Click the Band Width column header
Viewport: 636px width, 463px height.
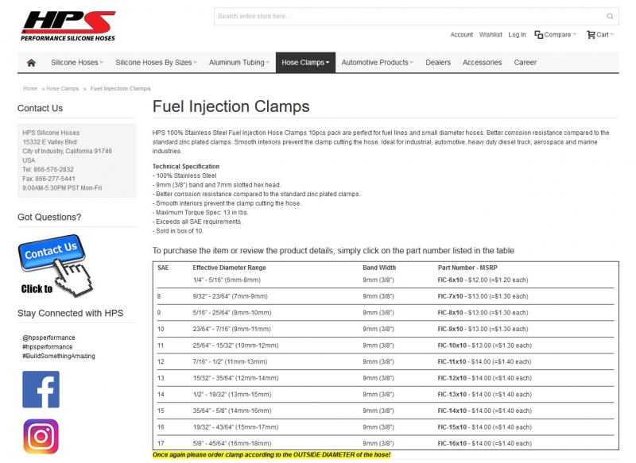379,268
